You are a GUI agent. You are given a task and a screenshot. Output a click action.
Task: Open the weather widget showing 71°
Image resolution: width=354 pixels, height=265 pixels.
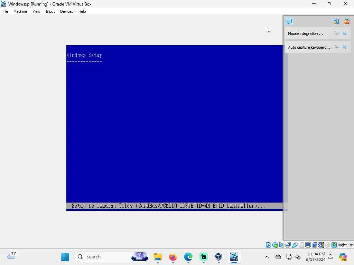click(11, 256)
